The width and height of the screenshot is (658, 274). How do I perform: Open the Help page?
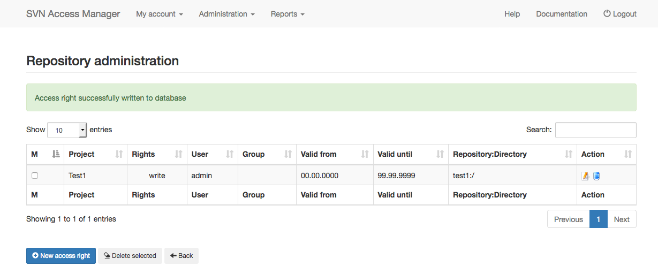coord(512,14)
